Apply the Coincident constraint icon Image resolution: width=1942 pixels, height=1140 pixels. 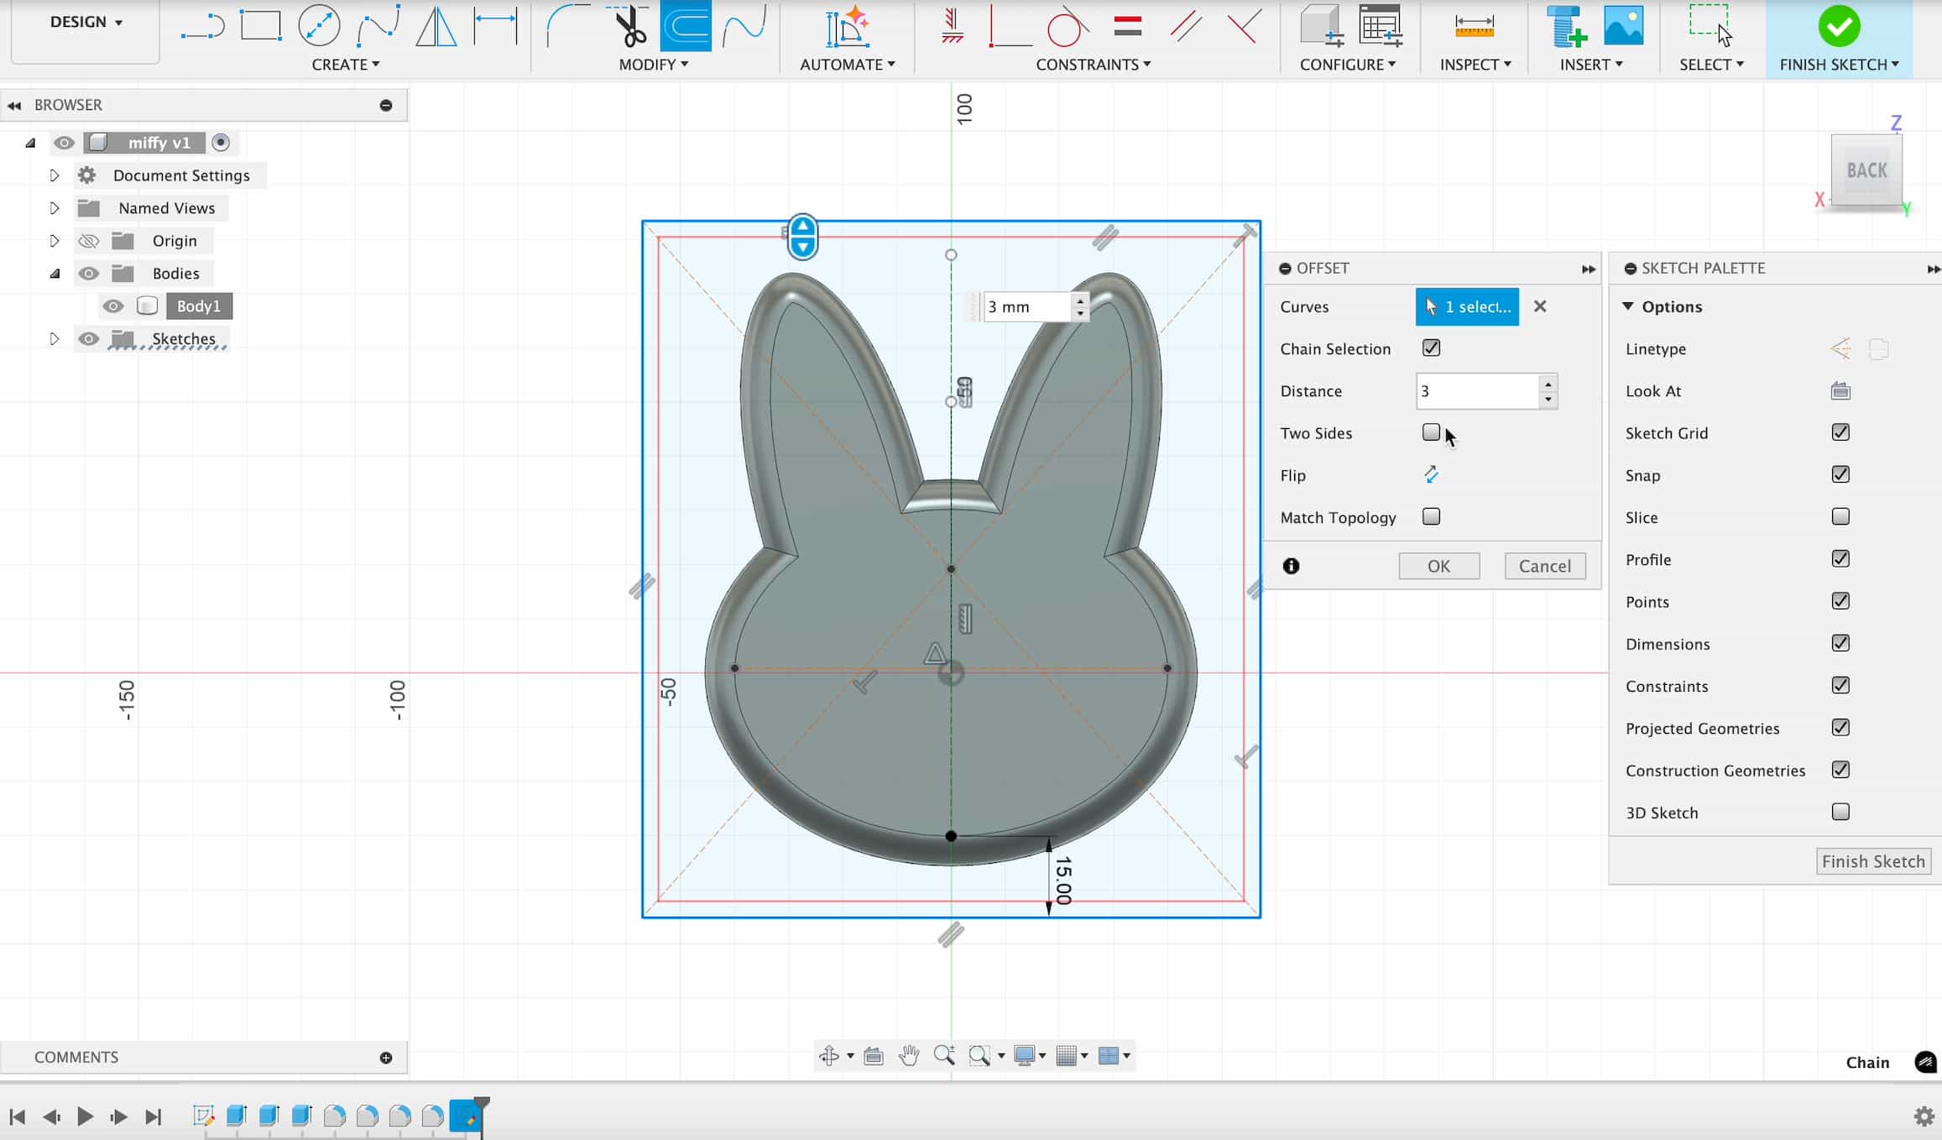click(x=1010, y=26)
